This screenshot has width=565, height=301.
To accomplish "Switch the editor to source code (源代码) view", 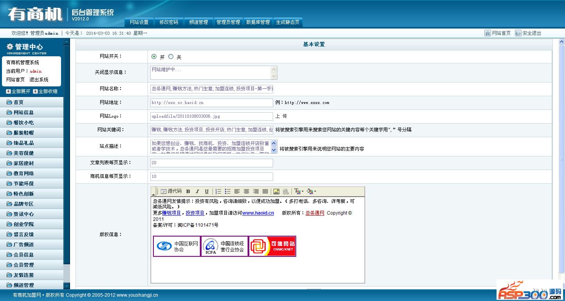I will point(171,192).
